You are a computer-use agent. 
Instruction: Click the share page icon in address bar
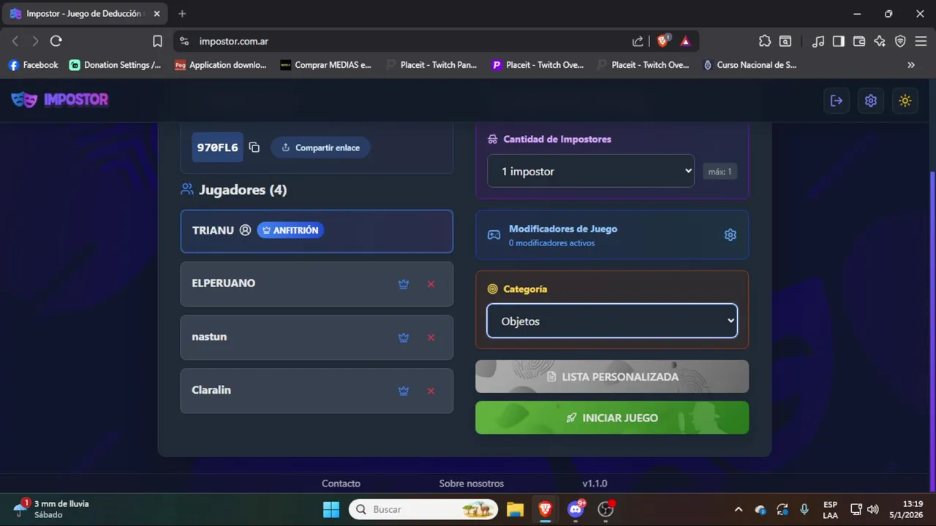click(638, 42)
